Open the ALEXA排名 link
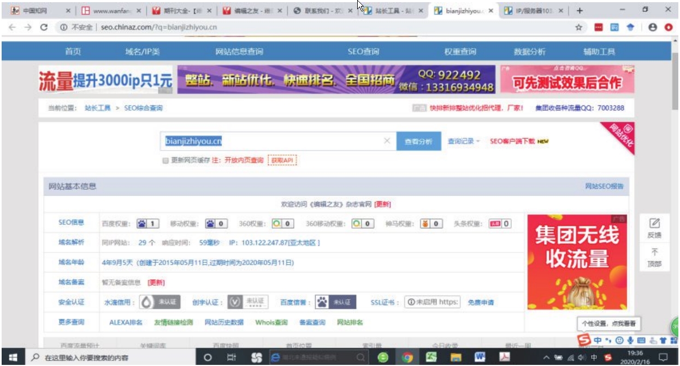 (x=126, y=322)
